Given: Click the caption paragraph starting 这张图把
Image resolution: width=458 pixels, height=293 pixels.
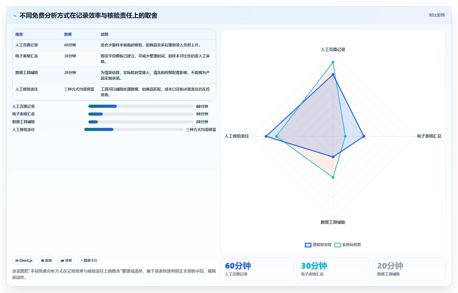Looking at the screenshot, I should [114, 274].
